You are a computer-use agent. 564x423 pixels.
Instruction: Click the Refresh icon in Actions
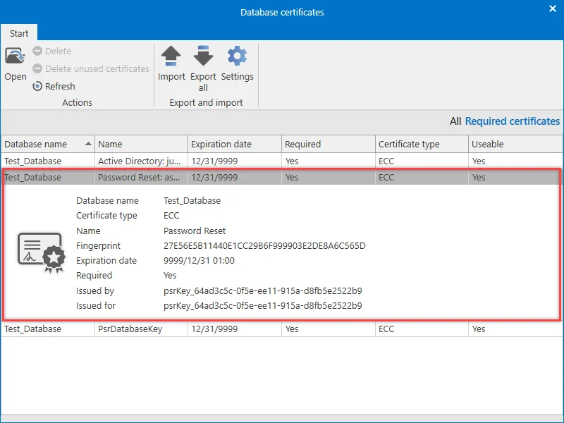tap(37, 86)
